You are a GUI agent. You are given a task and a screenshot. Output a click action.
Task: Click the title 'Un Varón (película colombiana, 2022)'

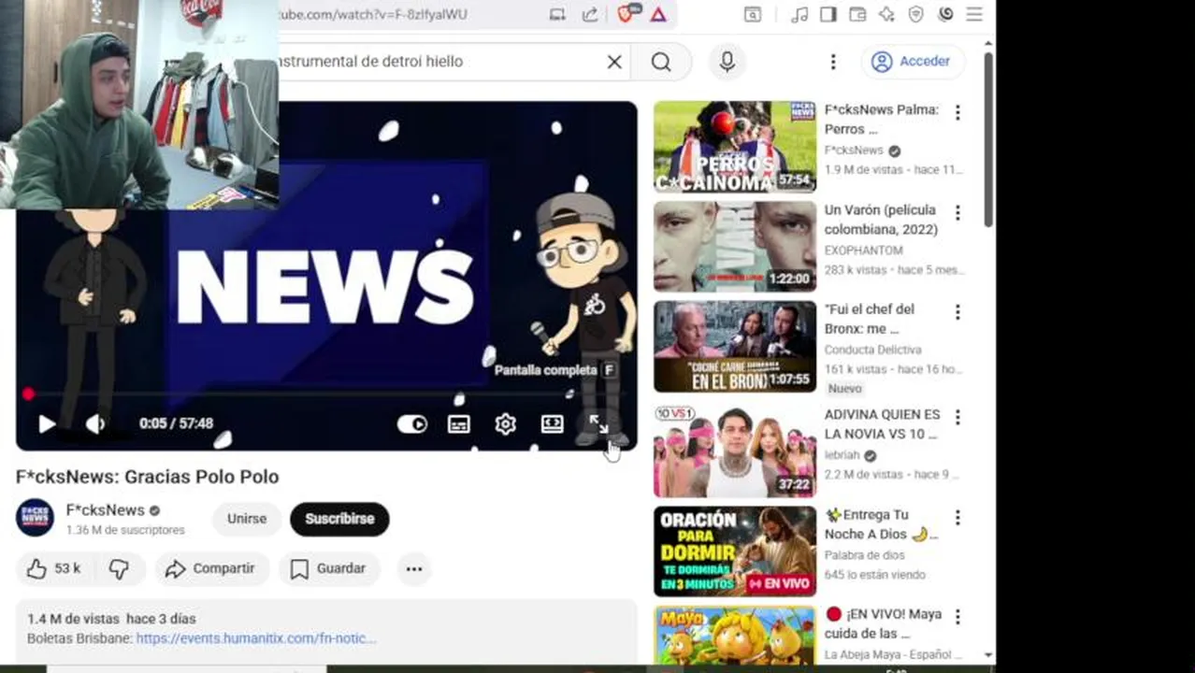881,220
